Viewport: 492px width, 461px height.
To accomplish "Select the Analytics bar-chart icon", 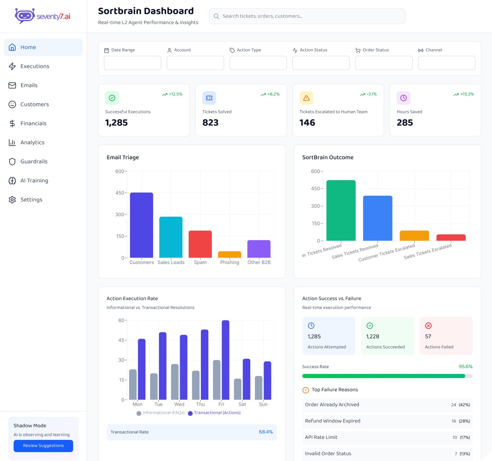I will [x=12, y=143].
